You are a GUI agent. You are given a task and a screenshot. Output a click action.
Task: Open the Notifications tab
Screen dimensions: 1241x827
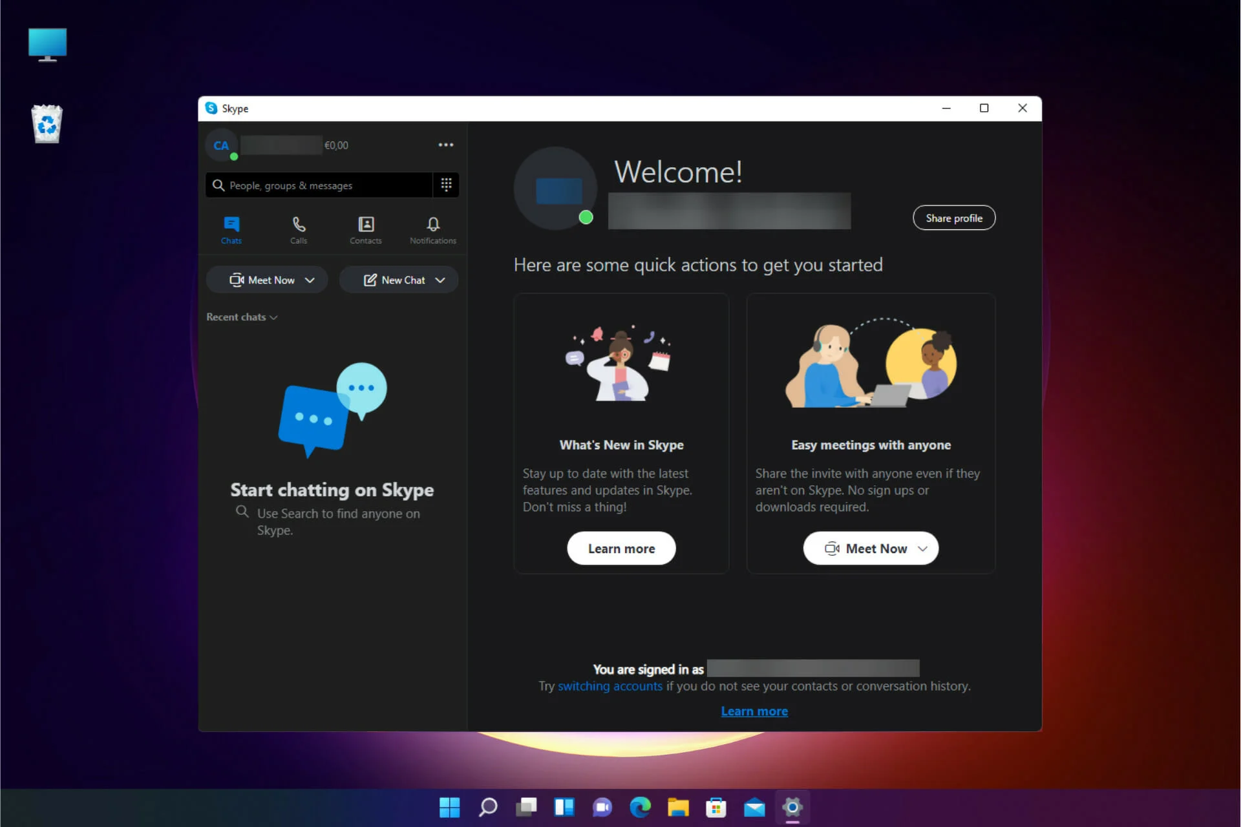click(x=433, y=230)
